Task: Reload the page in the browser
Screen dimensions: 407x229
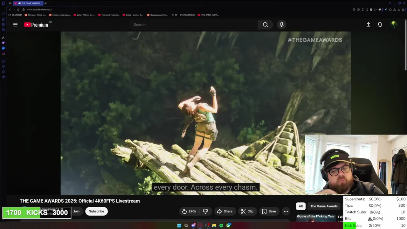Action: click(x=18, y=10)
